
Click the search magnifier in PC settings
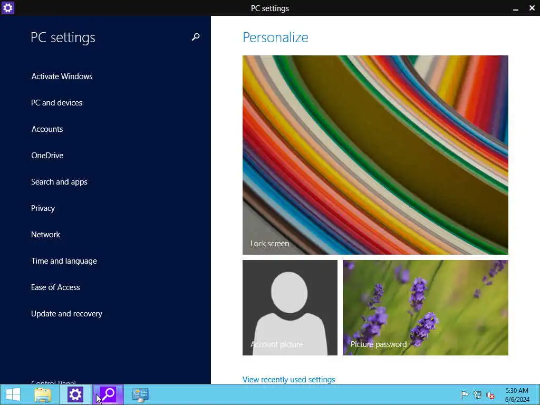point(196,37)
